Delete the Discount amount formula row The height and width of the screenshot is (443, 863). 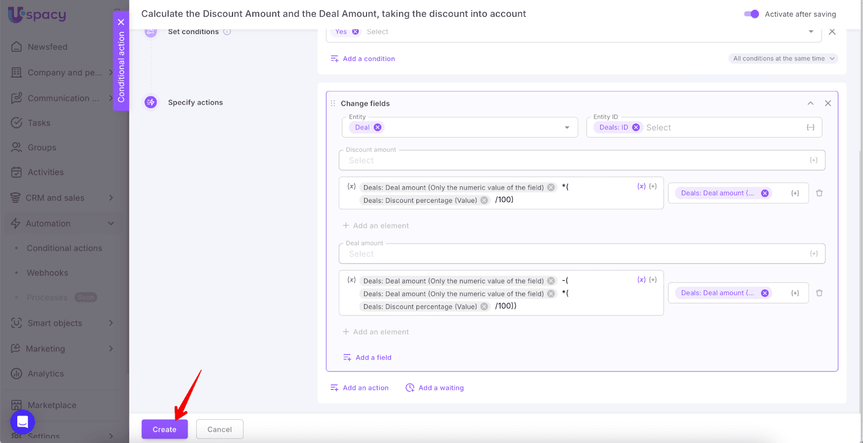pyautogui.click(x=819, y=193)
